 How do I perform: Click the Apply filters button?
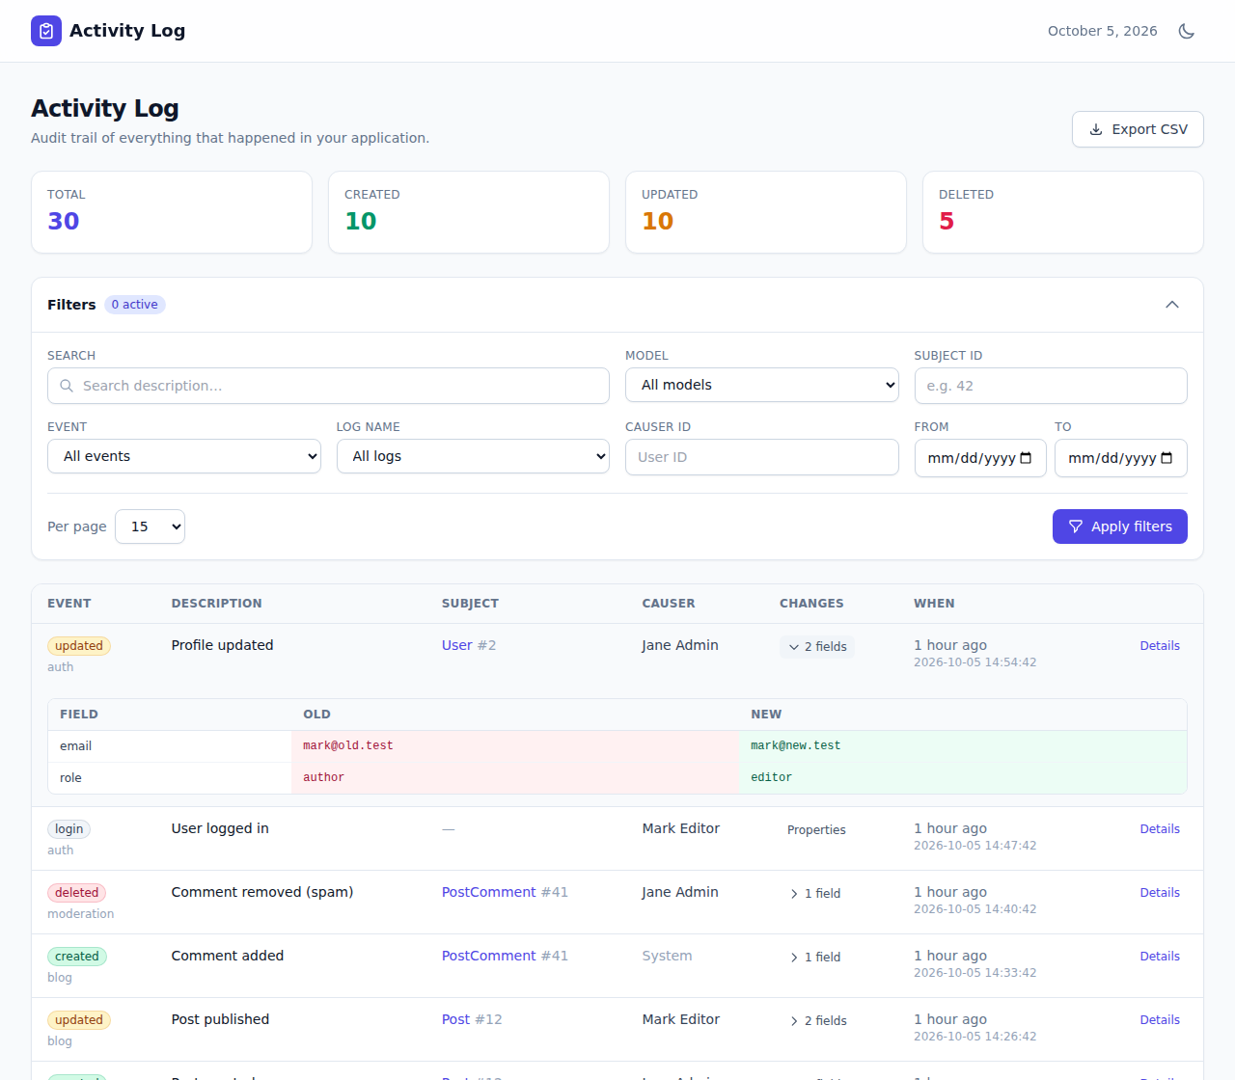[x=1120, y=526]
